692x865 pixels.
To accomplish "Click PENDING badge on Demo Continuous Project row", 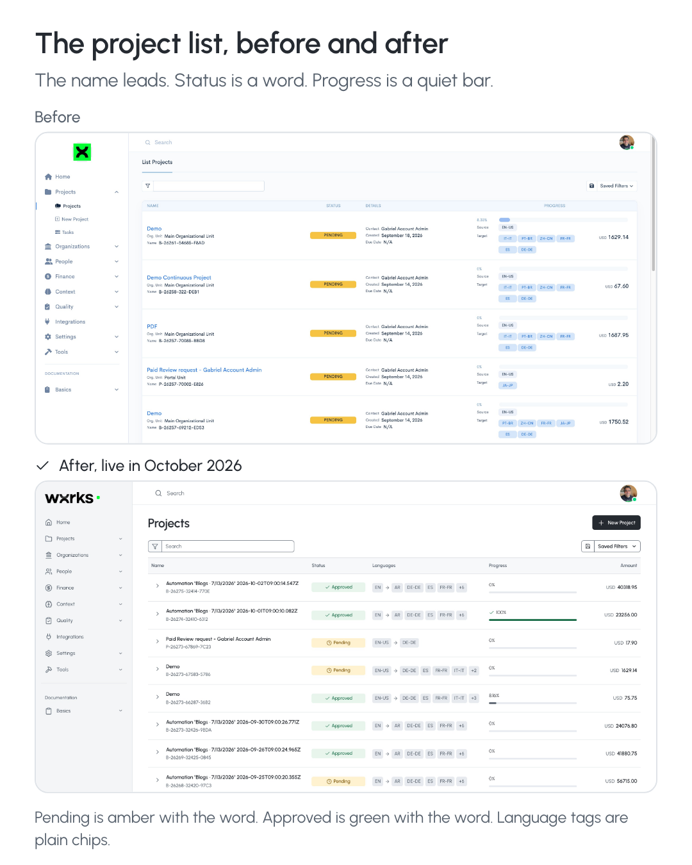I will coord(333,284).
